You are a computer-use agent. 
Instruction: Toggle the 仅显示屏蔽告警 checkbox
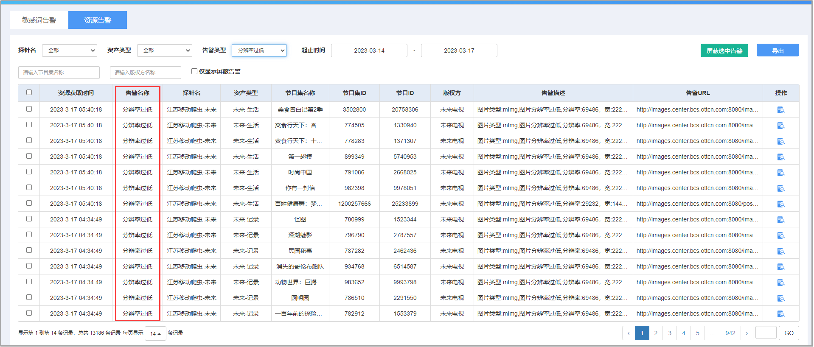pyautogui.click(x=194, y=71)
